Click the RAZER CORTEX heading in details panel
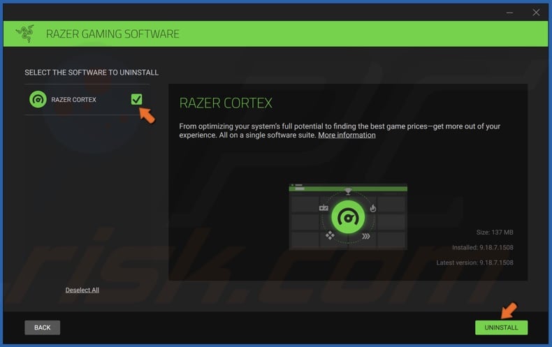The height and width of the screenshot is (347, 552). tap(226, 103)
